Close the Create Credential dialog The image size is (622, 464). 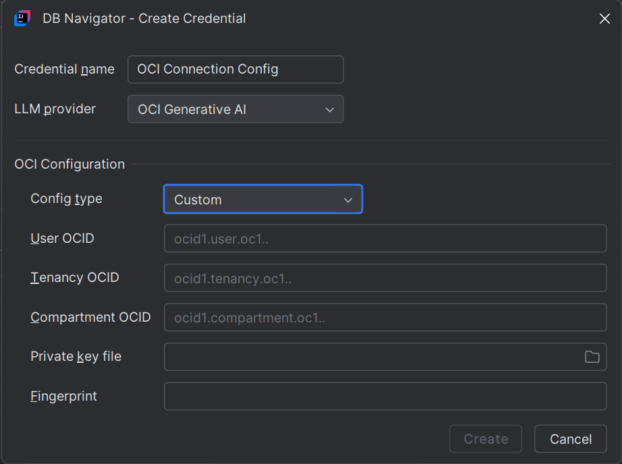tap(604, 19)
